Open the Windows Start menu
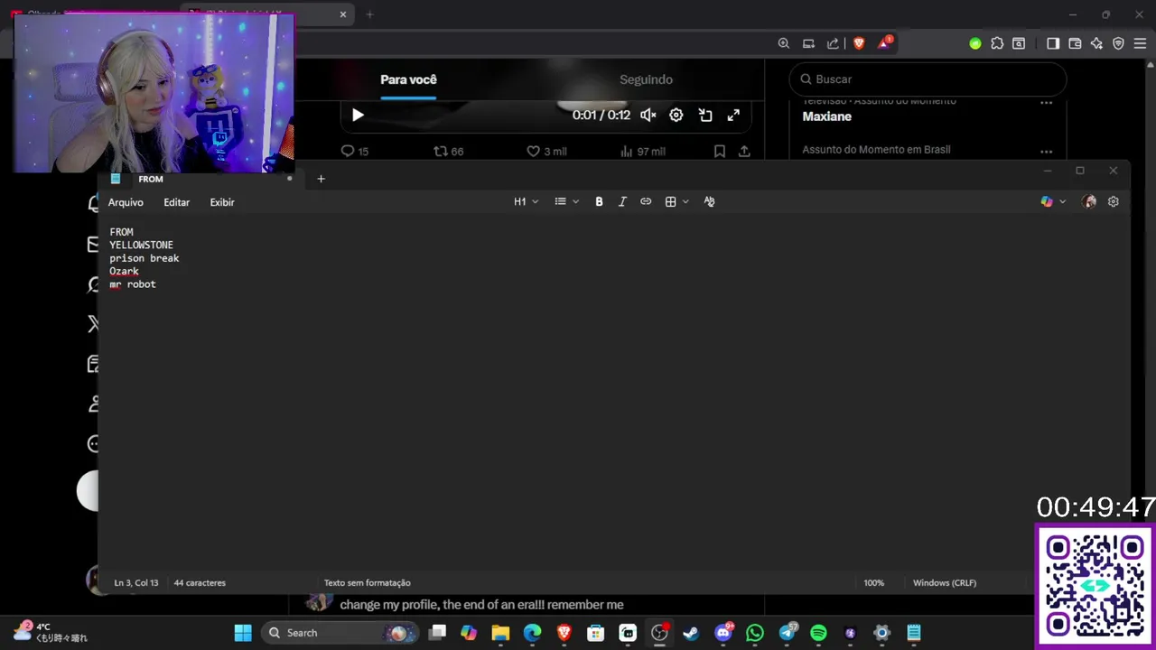1156x650 pixels. coord(243,633)
